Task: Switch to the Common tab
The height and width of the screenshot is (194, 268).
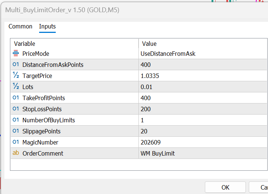Action: [20, 27]
